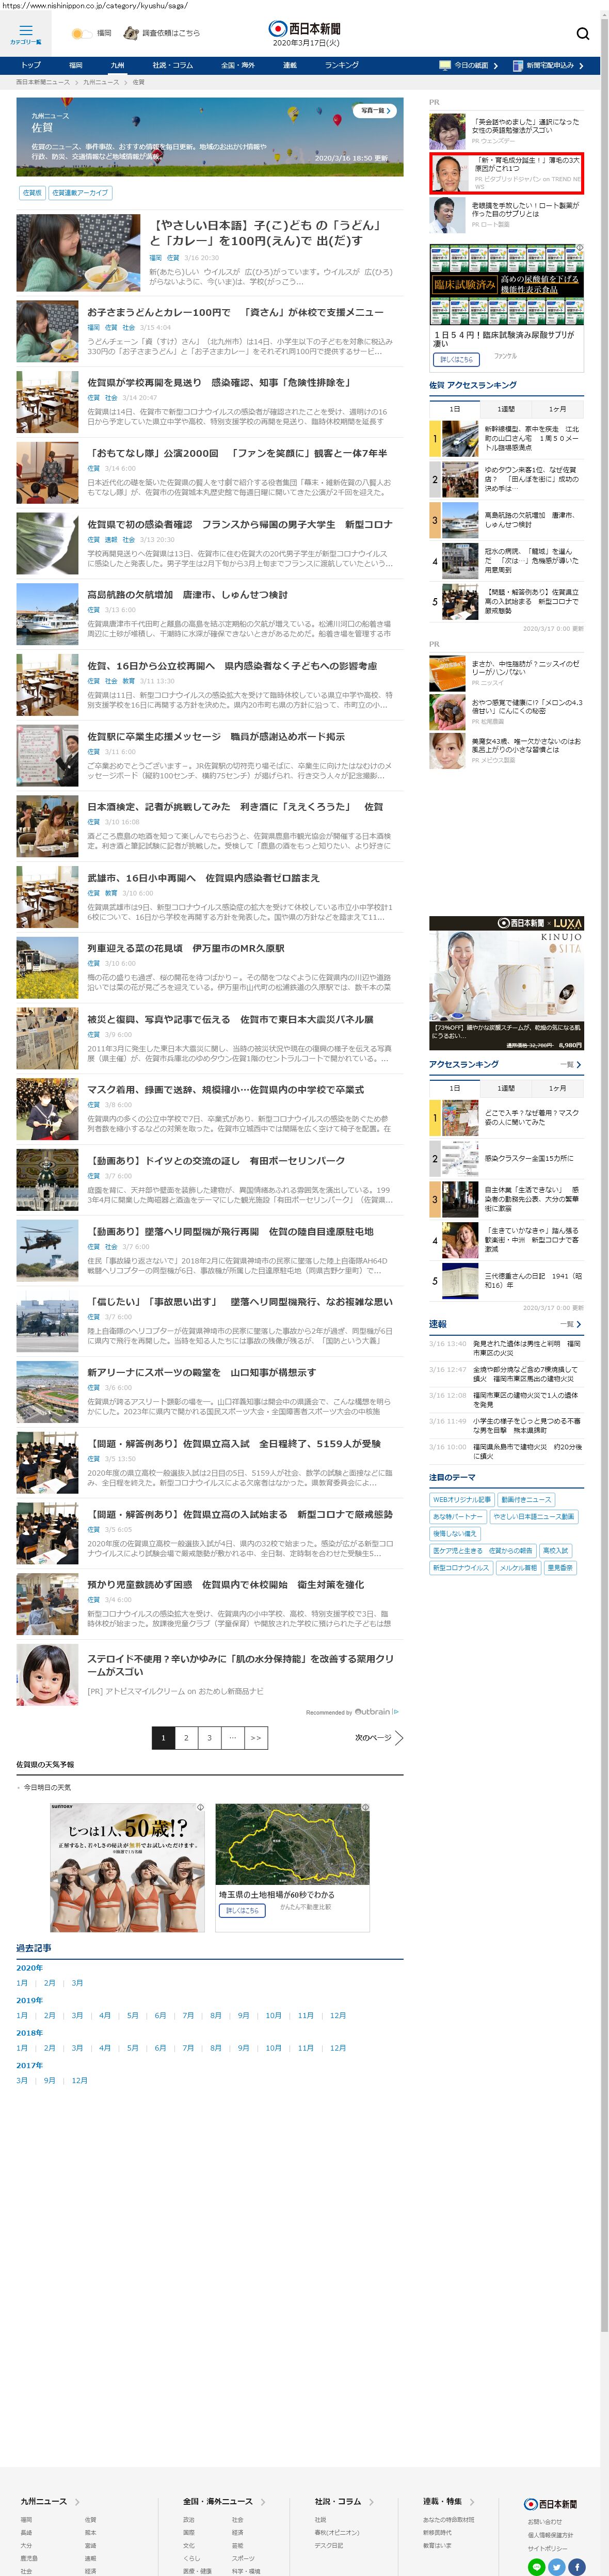Open LUXA KINUJO steamer advertisement banner
The image size is (609, 2576).
(506, 982)
